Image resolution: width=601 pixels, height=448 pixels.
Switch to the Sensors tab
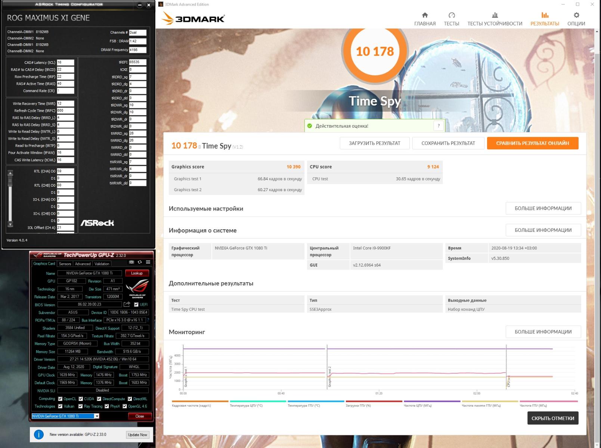point(65,264)
